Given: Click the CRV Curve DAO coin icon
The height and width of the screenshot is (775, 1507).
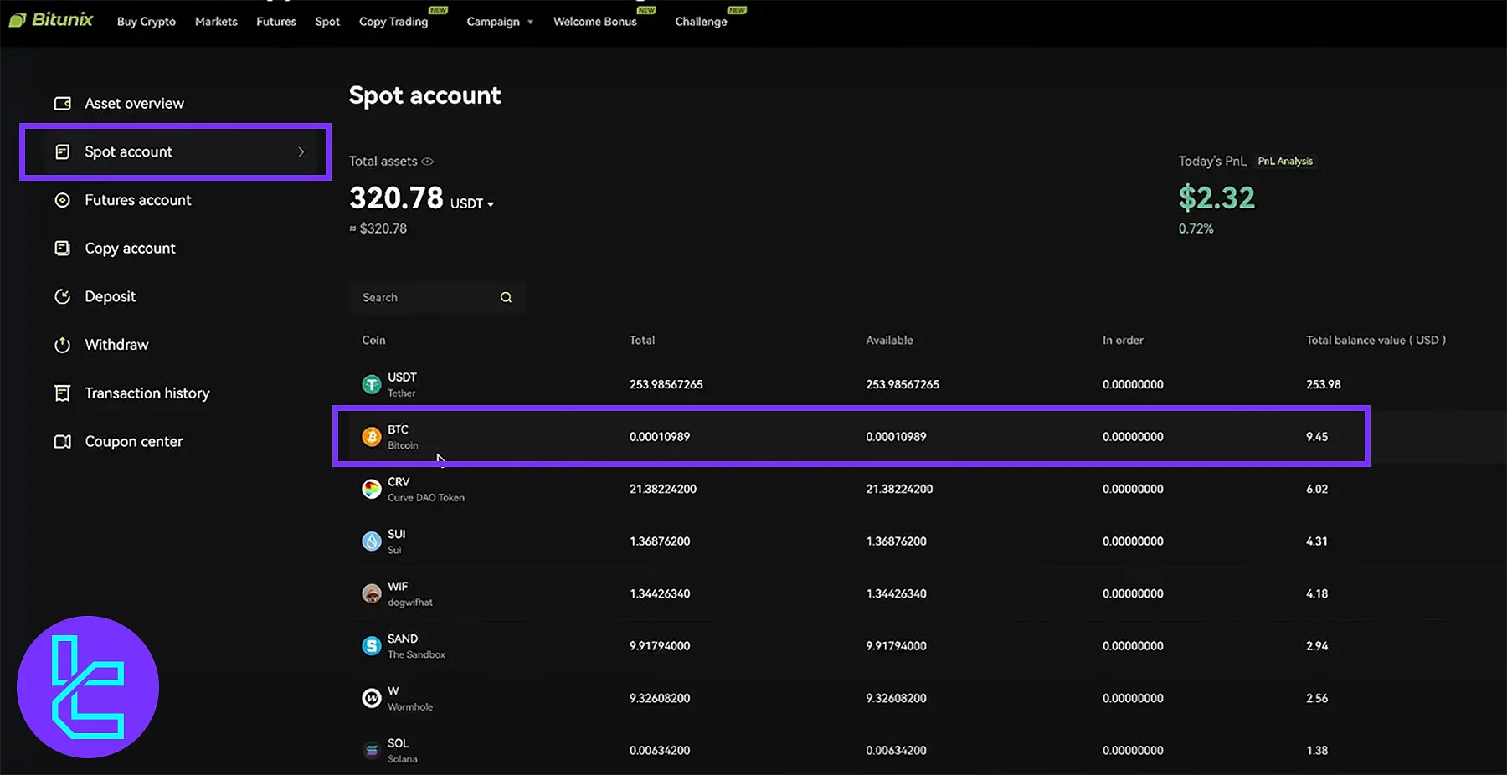Looking at the screenshot, I should pyautogui.click(x=371, y=489).
